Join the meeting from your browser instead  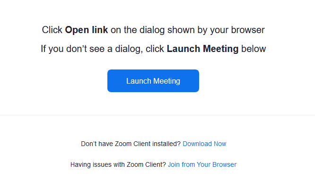(x=202, y=164)
